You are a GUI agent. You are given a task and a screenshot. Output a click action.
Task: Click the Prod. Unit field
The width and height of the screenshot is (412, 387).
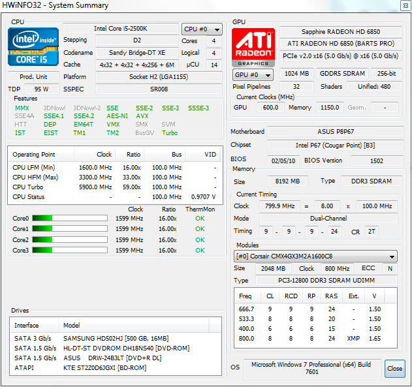[x=33, y=76]
